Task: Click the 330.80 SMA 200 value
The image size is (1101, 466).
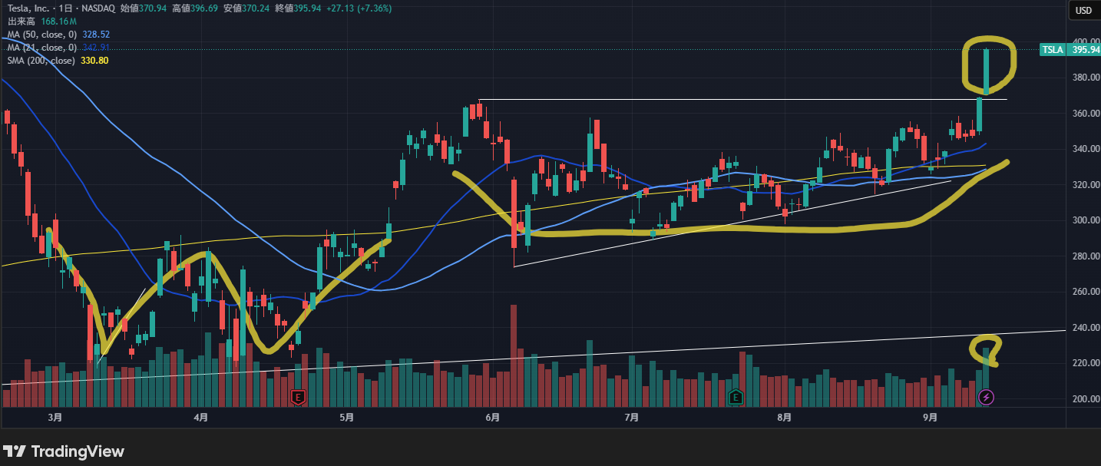Action: [x=94, y=61]
